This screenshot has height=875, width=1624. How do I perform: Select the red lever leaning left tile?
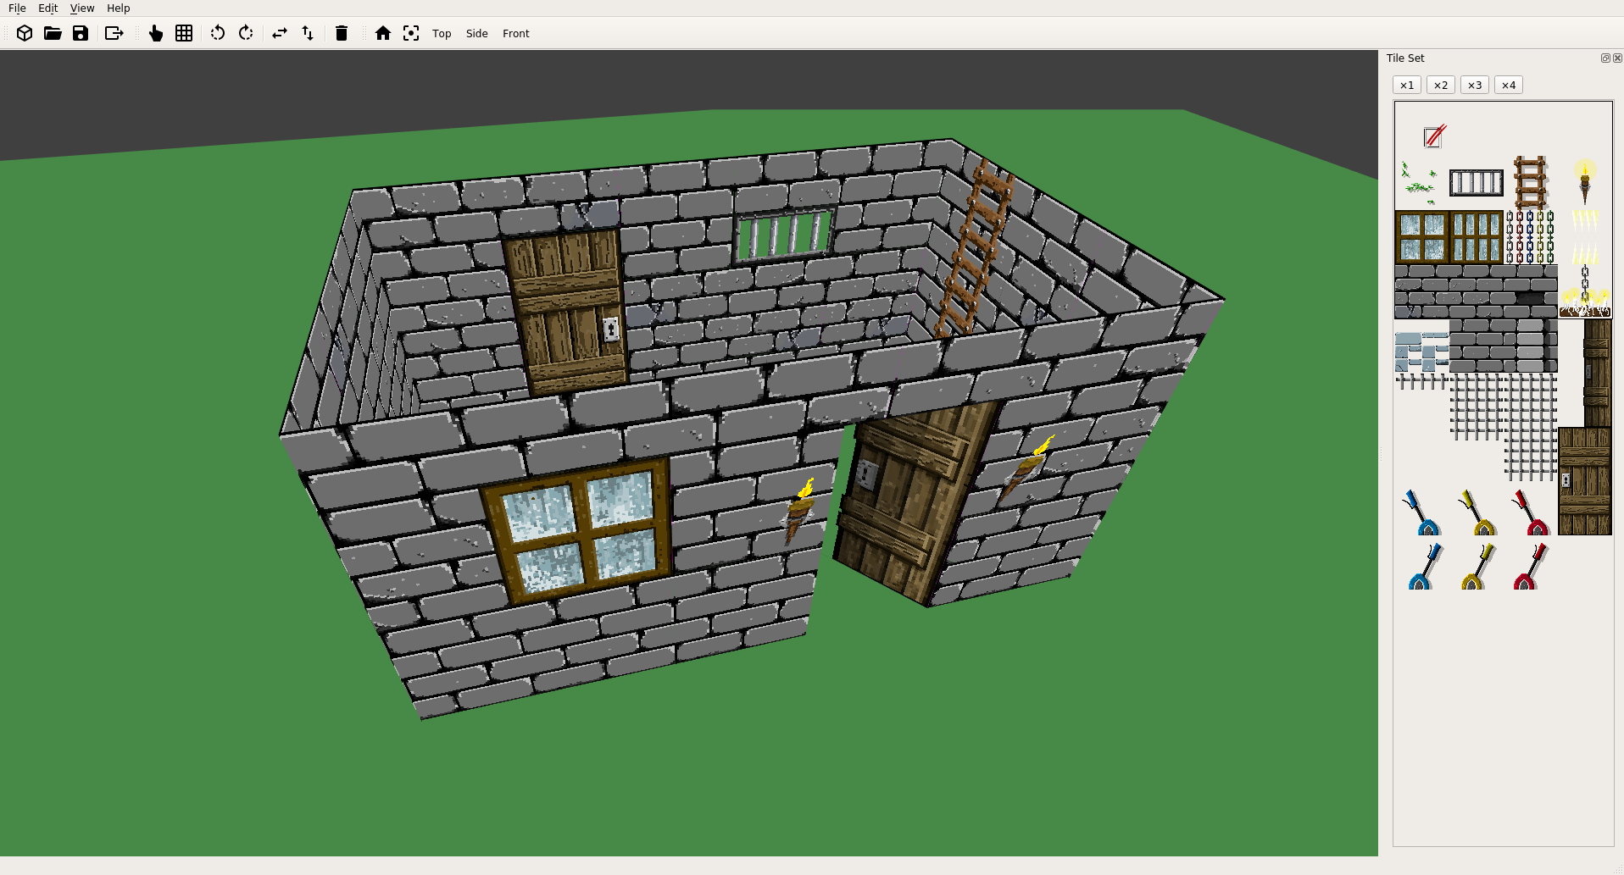point(1531,512)
